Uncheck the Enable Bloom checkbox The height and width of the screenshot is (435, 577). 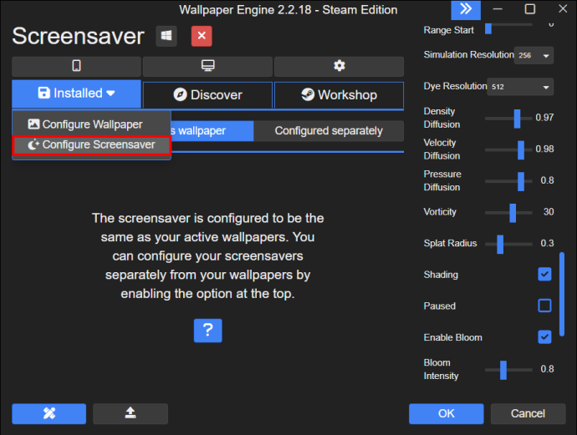(x=544, y=337)
